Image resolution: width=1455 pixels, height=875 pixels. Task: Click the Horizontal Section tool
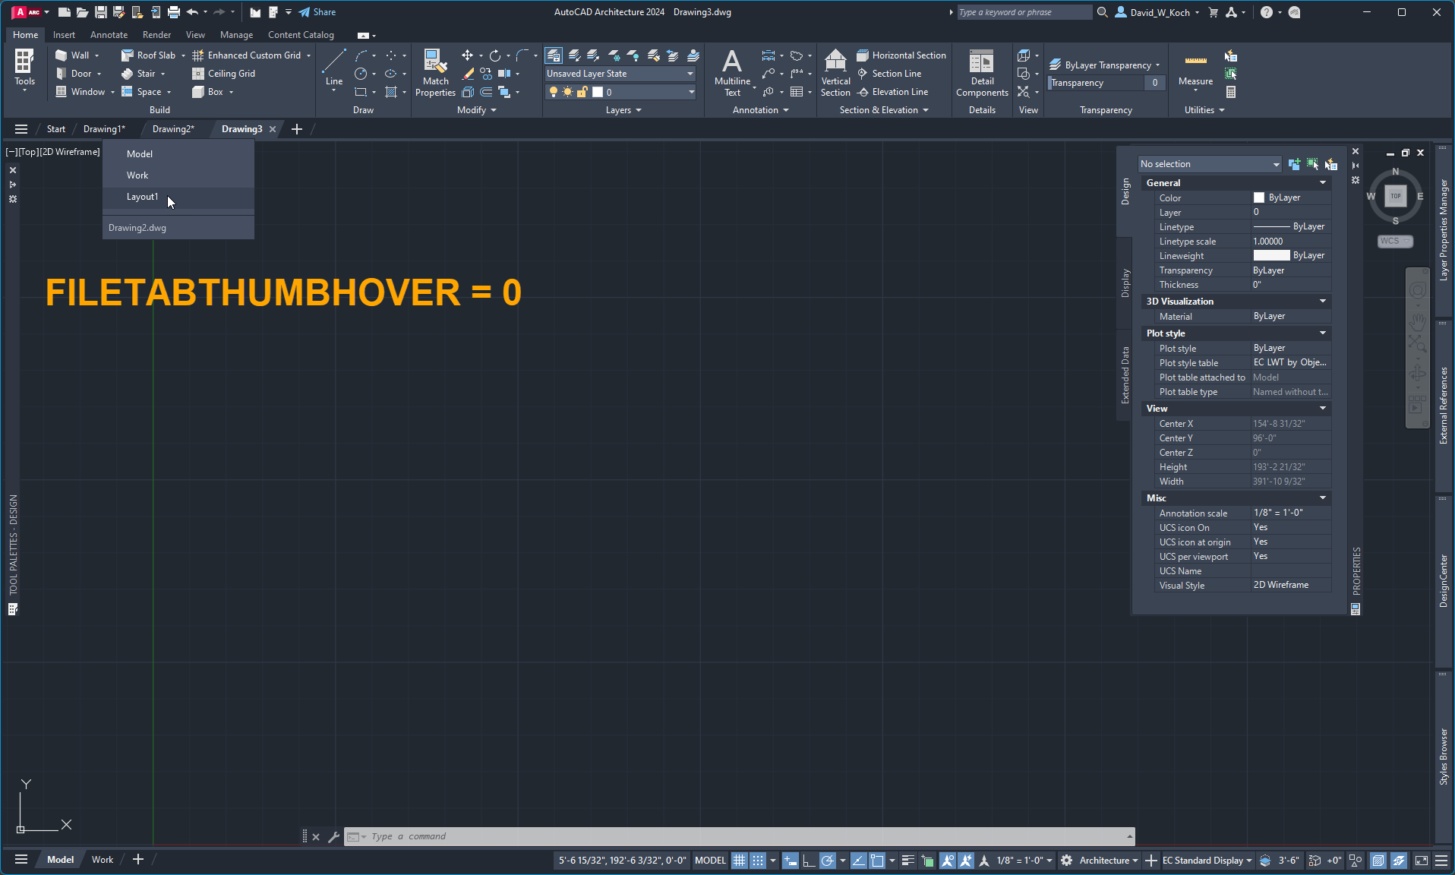(901, 55)
